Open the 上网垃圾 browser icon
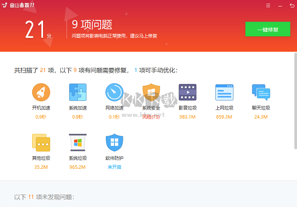Screen dimensions: 297x207 [x=224, y=92]
